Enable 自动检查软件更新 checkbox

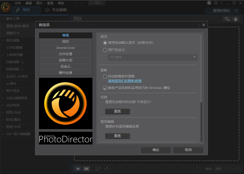point(105,76)
